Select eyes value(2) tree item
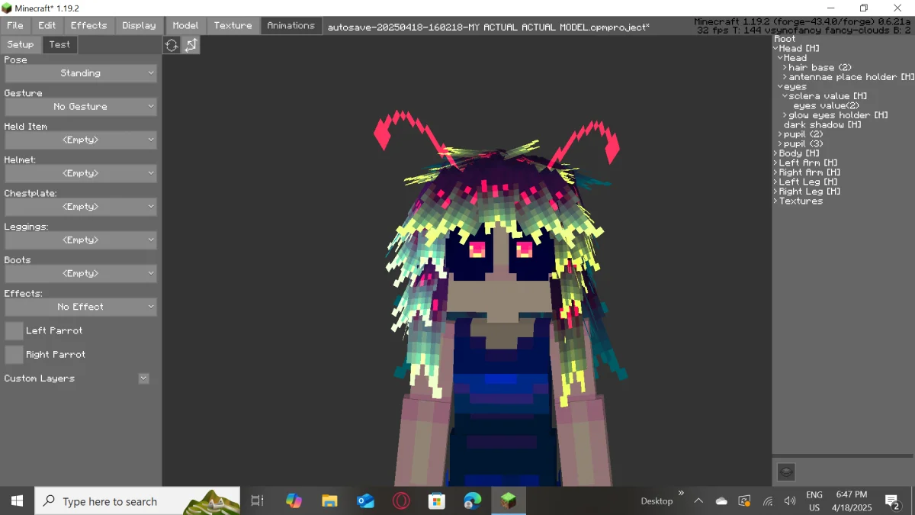Screen dimensions: 915x515 (x=826, y=105)
